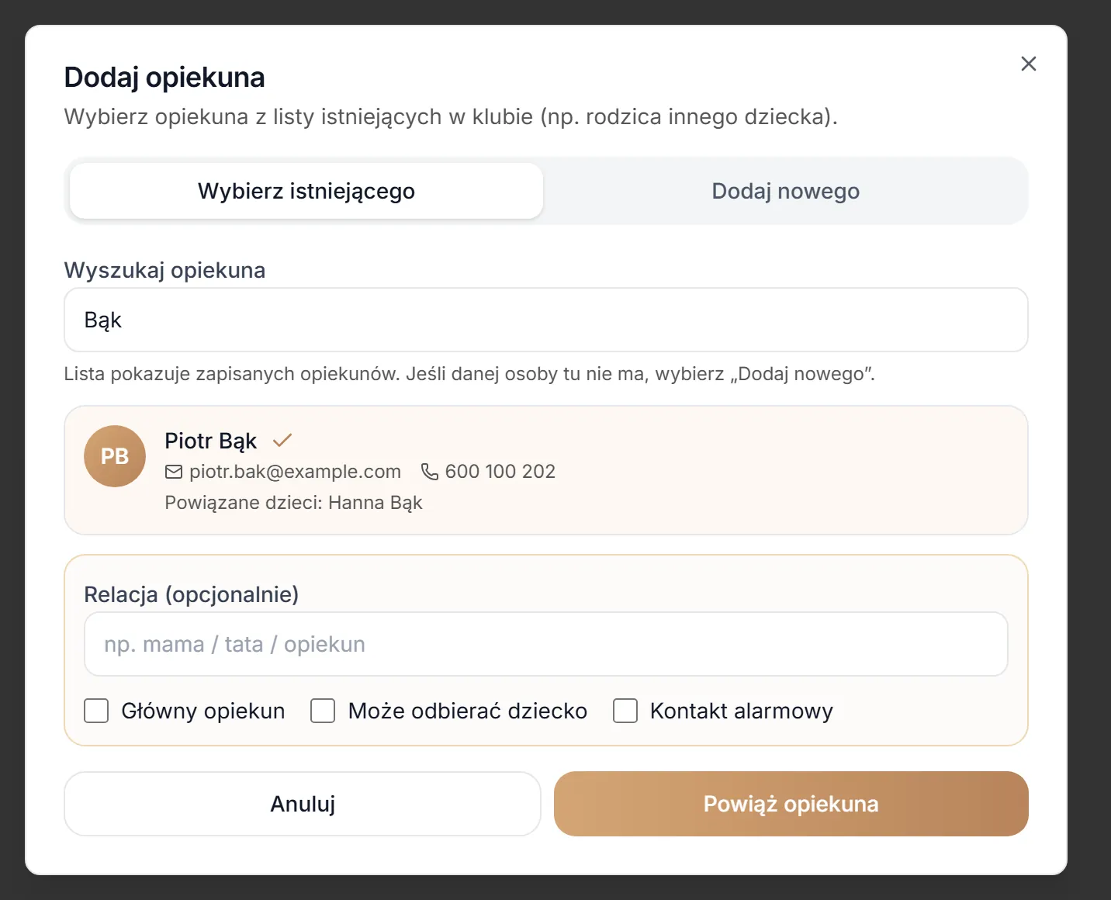Viewport: 1111px width, 900px height.
Task: Click into the Relacja input field
Action: [546, 644]
